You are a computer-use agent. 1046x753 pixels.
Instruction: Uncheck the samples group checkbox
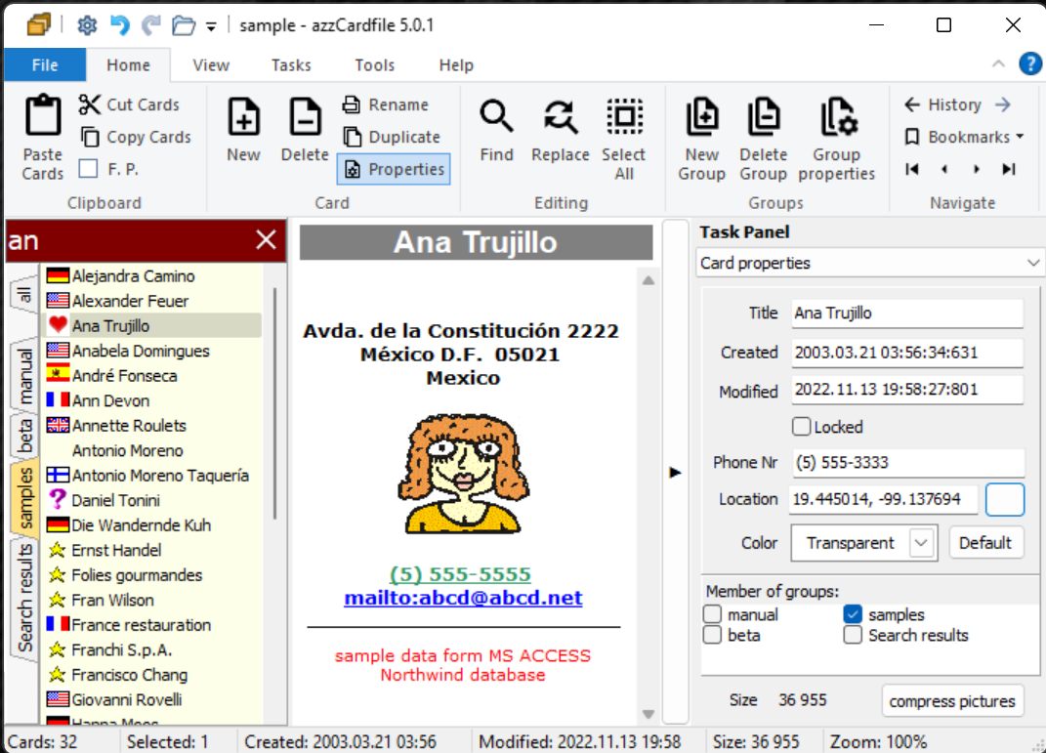853,613
